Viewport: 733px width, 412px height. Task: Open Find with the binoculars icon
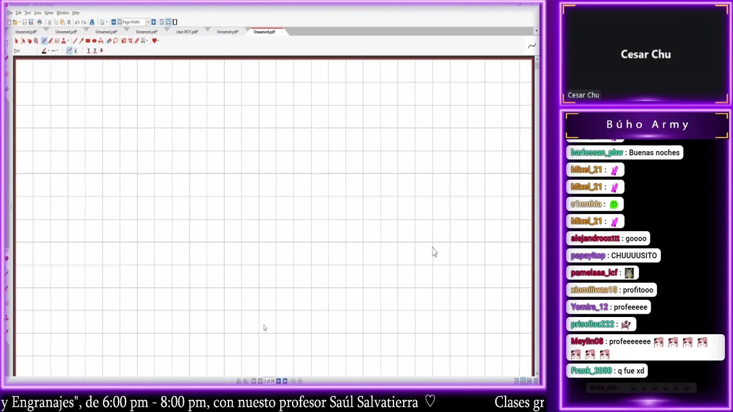(x=92, y=22)
